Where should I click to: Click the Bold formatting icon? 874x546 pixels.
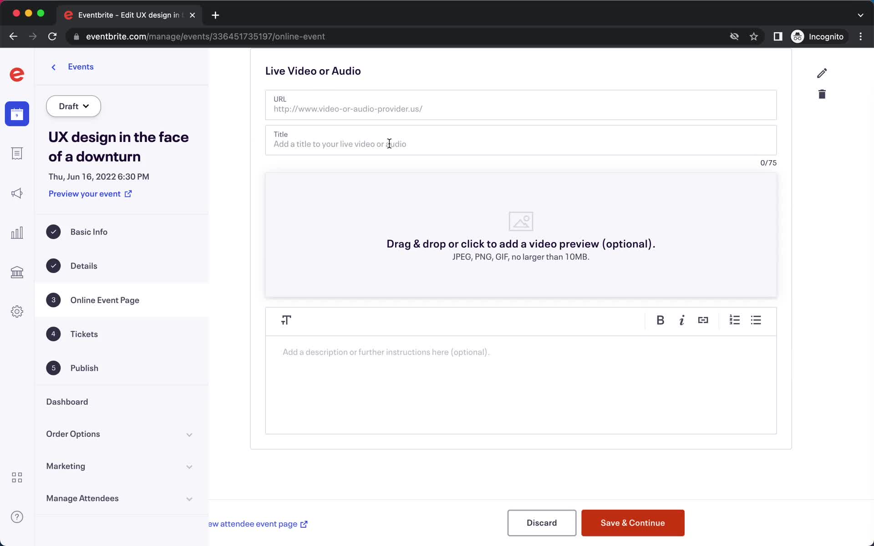(660, 320)
